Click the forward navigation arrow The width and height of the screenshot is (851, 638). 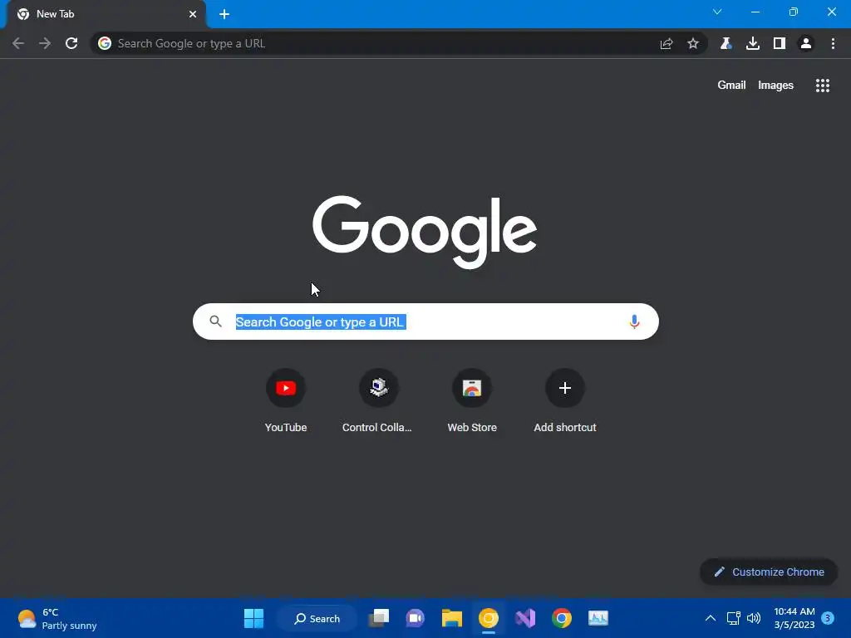coord(45,43)
